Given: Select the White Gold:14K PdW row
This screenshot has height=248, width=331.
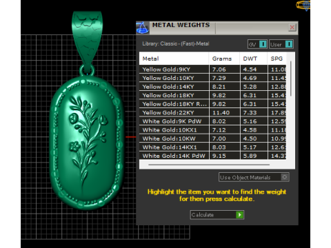Looking at the screenshot, I should [x=213, y=156].
